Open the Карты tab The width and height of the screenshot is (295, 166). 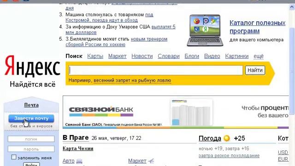pos(95,56)
